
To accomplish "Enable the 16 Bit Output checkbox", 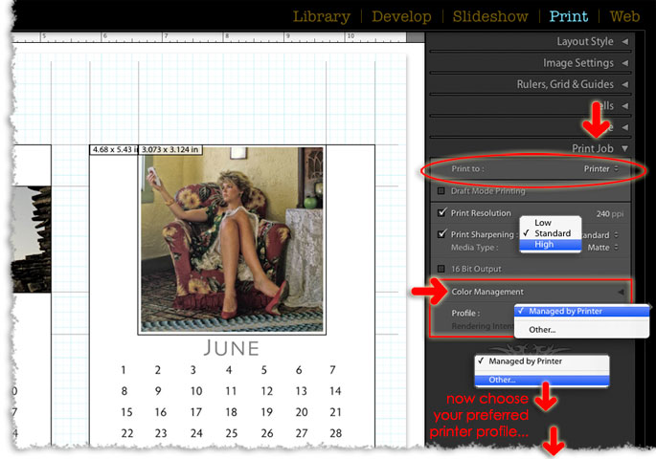I will (x=441, y=269).
